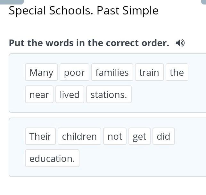The height and width of the screenshot is (195, 206).
Task: Click the "Put the words in the correct order" instruction
Action: tap(89, 43)
